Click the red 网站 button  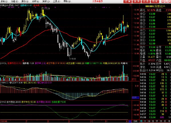(x=155, y=1)
